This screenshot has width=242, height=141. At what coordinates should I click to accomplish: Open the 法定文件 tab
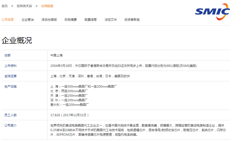tap(111, 20)
